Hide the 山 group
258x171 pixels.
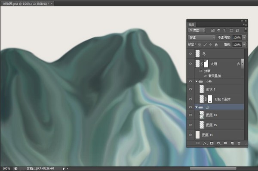(190, 107)
